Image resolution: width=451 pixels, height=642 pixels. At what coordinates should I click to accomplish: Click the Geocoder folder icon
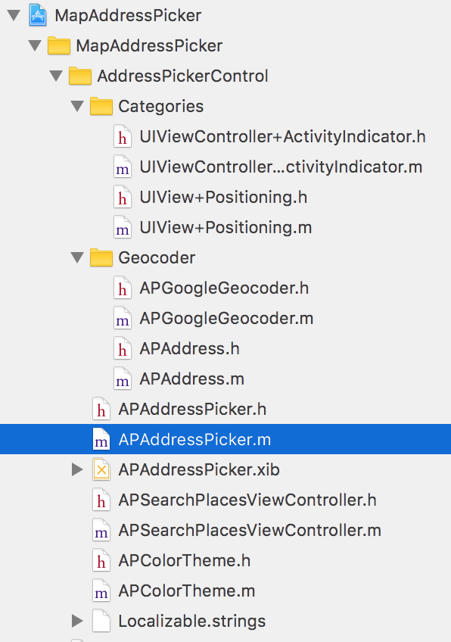(x=101, y=258)
